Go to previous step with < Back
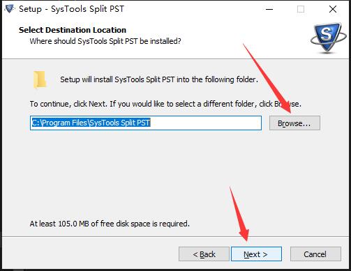The height and width of the screenshot is (271, 351). point(204,254)
